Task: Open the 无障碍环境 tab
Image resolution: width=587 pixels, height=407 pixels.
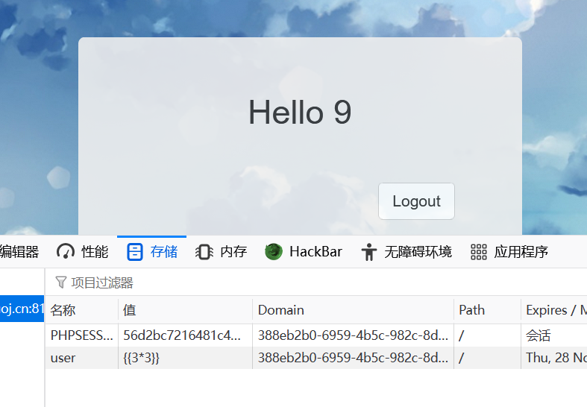Action: [x=406, y=252]
